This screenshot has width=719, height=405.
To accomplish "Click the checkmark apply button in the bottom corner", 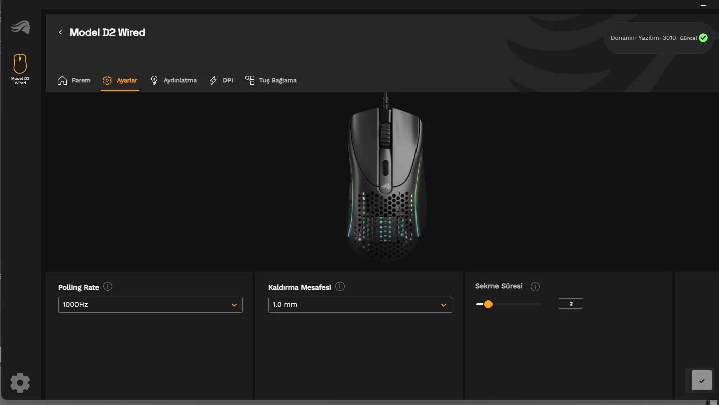I will coord(702,381).
